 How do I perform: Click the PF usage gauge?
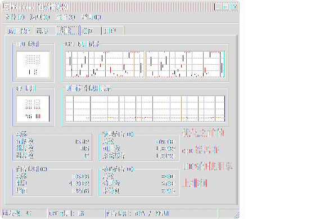[33, 109]
